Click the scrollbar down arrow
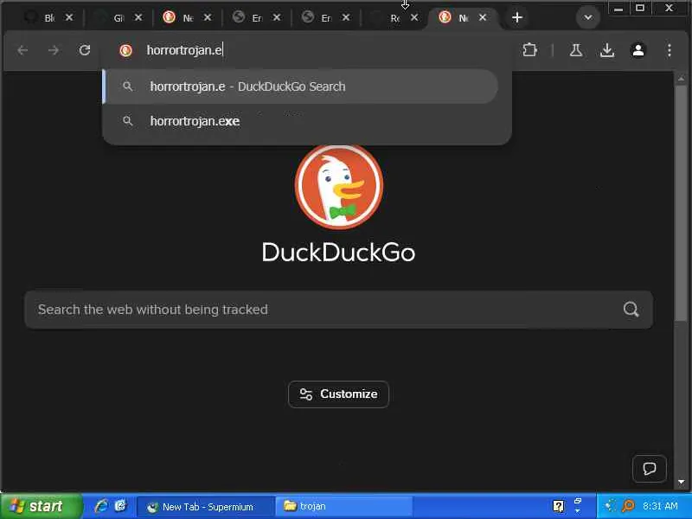 pyautogui.click(x=681, y=482)
